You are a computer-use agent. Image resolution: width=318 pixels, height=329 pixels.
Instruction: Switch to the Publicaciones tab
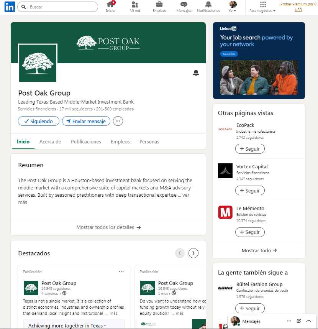(x=86, y=142)
